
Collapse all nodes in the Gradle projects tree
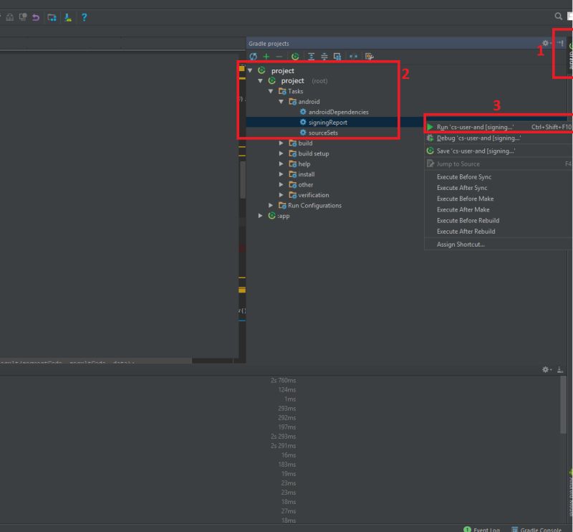coord(324,56)
